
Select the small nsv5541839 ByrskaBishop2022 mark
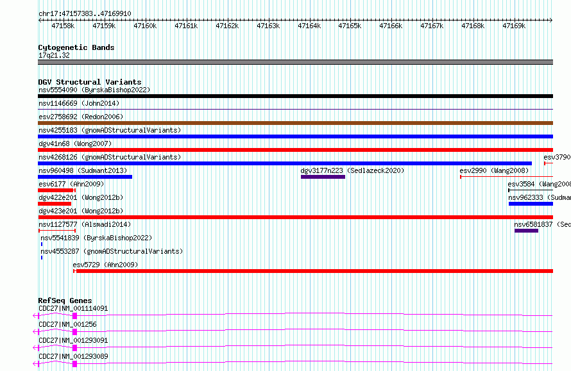click(x=42, y=244)
